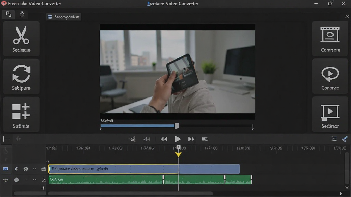Click the Sutimie add-blocks button
This screenshot has width=351, height=197.
[21, 115]
